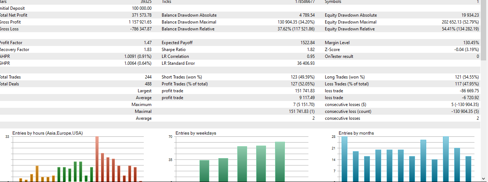Click the Margin Level label

click(x=337, y=43)
